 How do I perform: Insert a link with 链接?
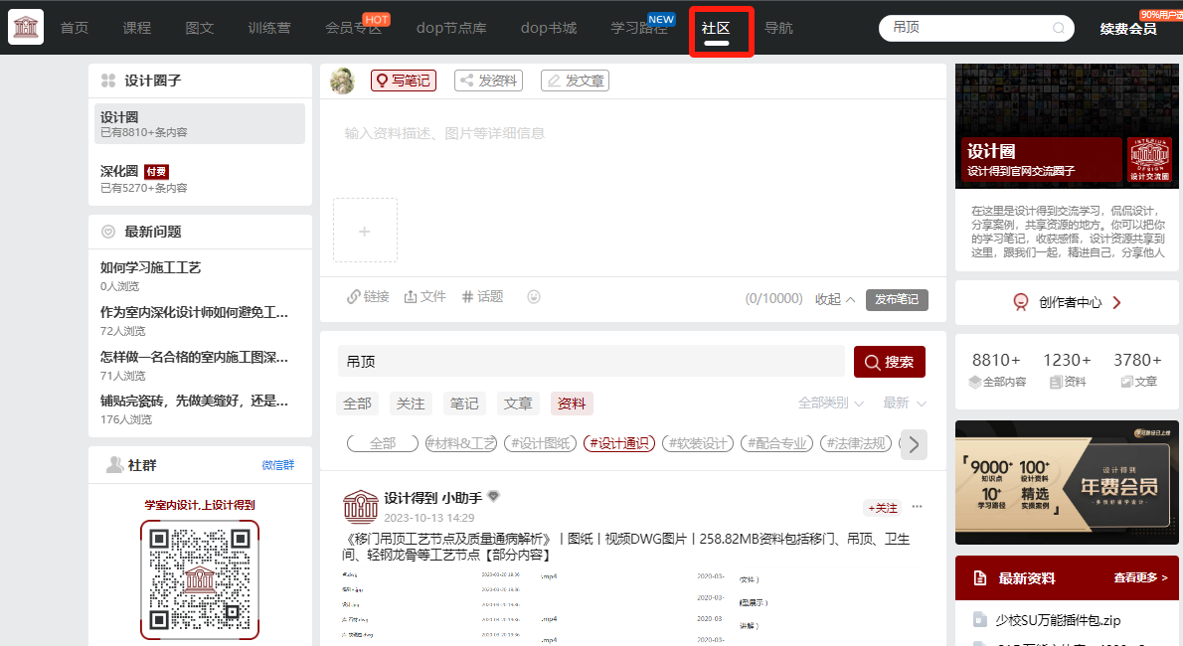tap(368, 296)
